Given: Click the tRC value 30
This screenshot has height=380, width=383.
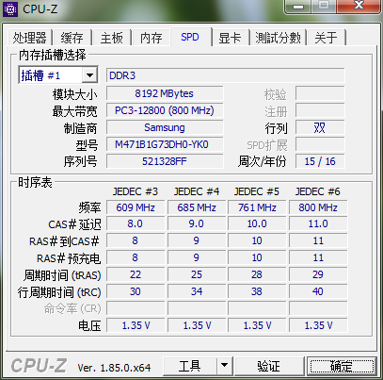Looking at the screenshot, I should [136, 291].
